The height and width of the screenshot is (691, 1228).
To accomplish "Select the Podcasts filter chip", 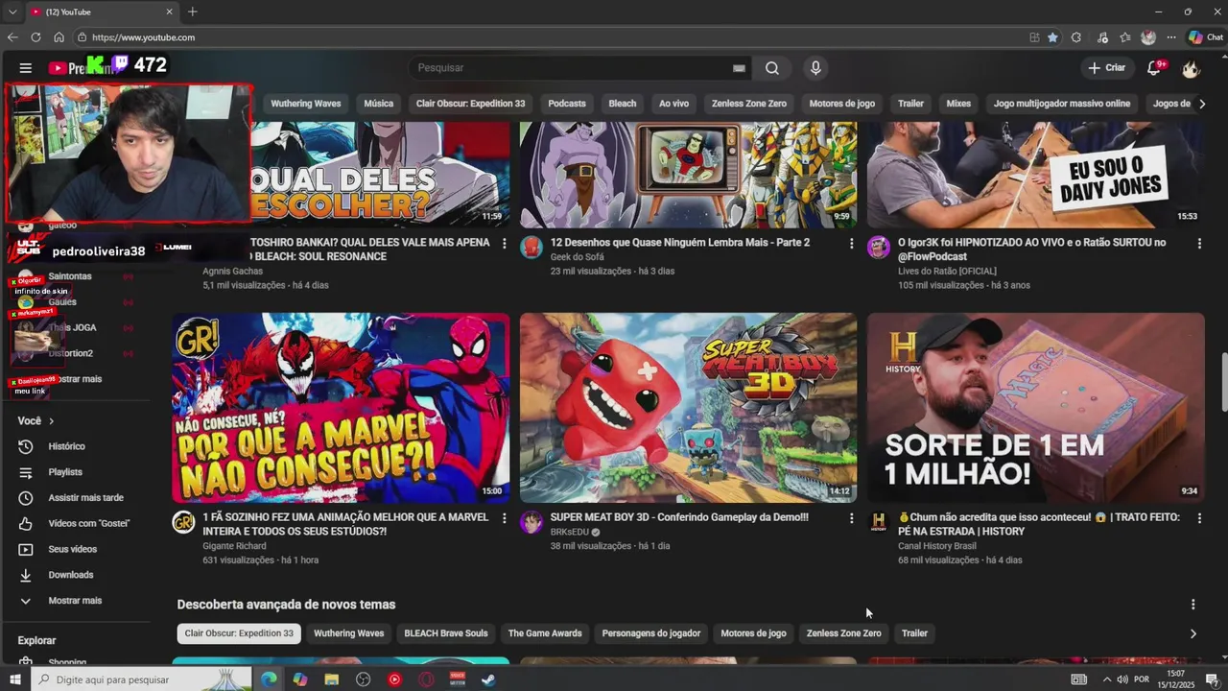I will click(567, 104).
